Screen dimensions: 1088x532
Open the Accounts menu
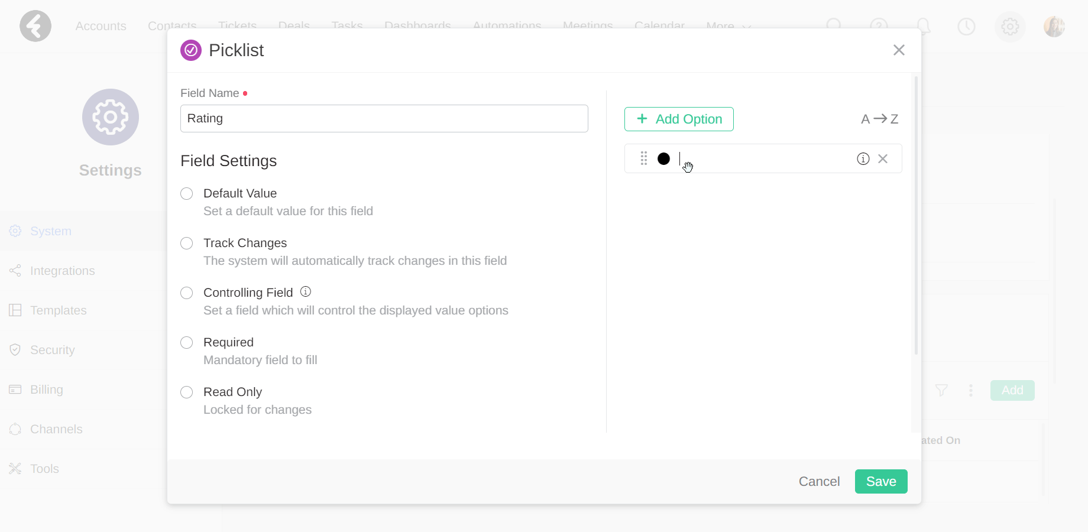(101, 26)
